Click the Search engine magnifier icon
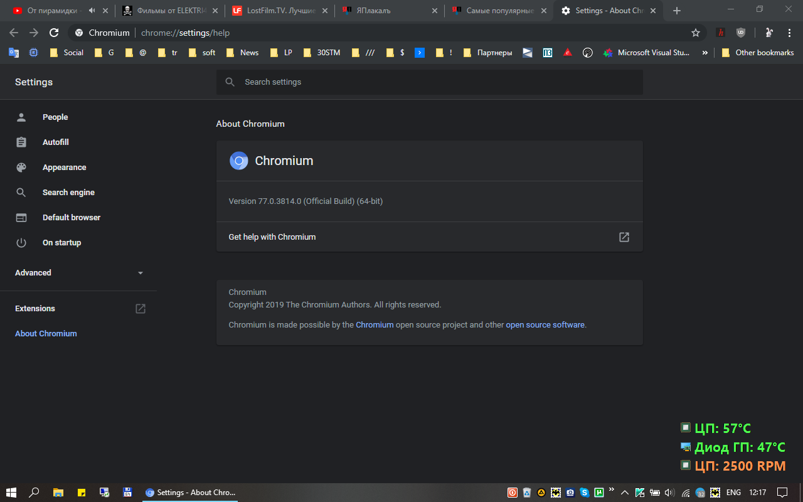 pos(21,193)
